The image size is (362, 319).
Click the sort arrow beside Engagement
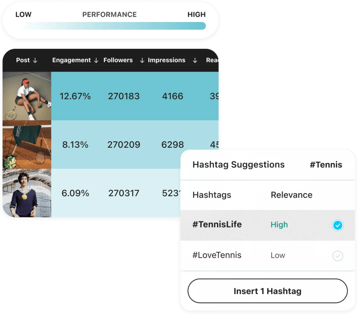(x=96, y=61)
